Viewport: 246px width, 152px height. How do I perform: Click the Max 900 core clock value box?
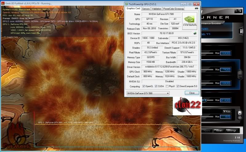click(x=225, y=70)
